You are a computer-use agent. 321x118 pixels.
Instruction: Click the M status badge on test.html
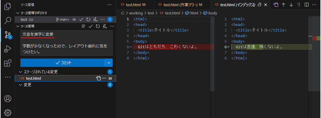(110, 78)
